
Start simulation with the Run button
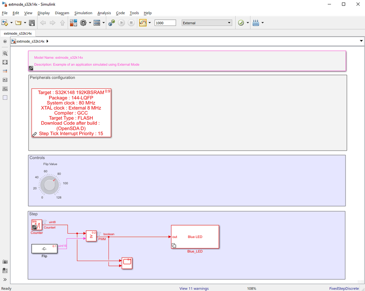pyautogui.click(x=121, y=23)
